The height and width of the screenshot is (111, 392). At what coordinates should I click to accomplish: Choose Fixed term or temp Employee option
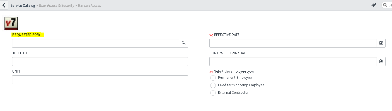213,85
